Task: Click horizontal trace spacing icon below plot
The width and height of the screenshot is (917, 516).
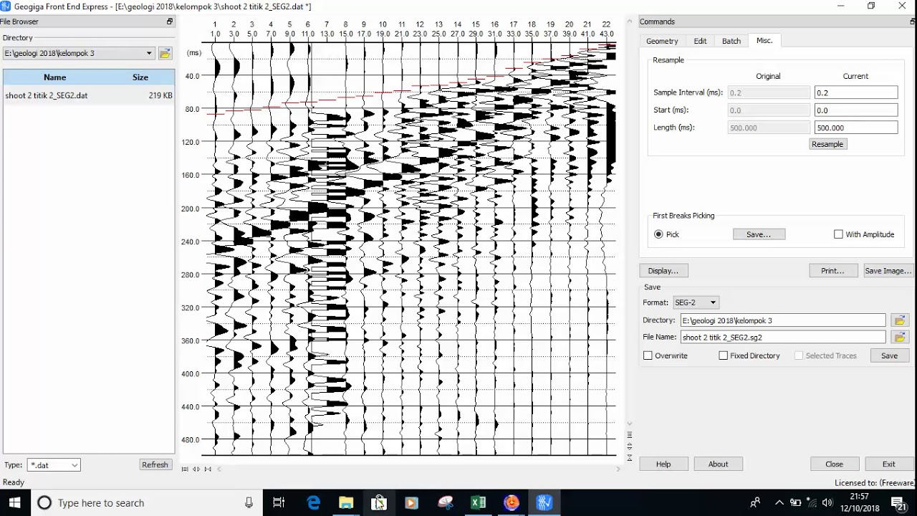Action: [x=185, y=469]
